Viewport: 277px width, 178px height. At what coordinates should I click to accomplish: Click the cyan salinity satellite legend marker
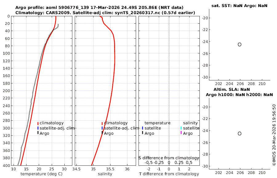click(181, 128)
